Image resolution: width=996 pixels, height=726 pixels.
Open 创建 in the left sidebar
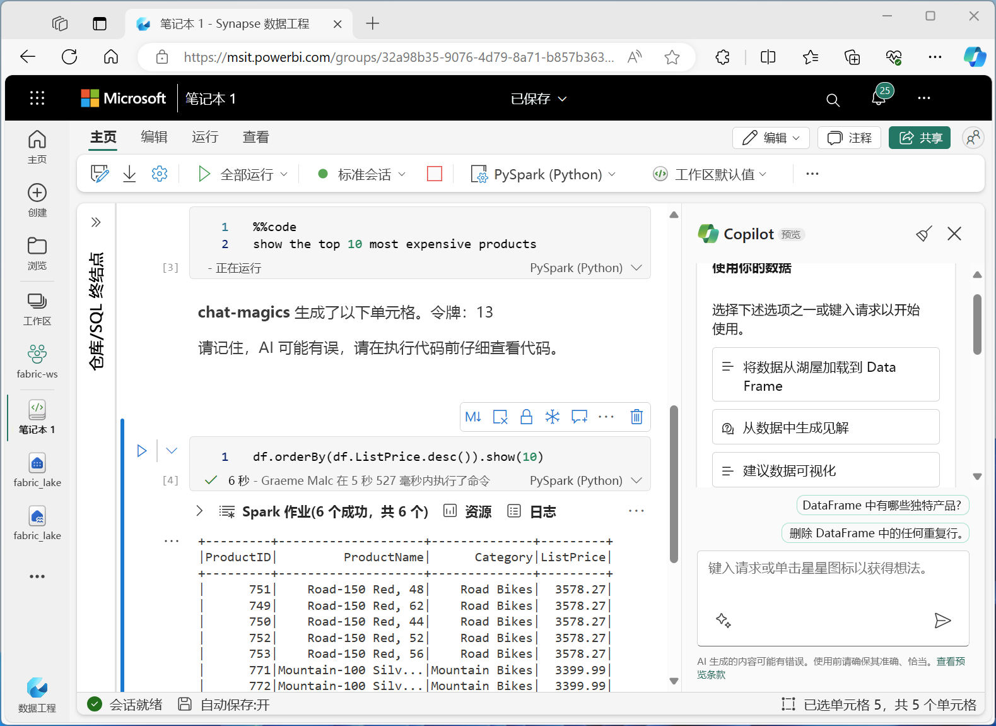(37, 200)
